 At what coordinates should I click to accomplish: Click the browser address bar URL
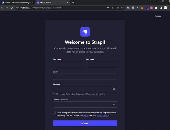coord(41,8)
